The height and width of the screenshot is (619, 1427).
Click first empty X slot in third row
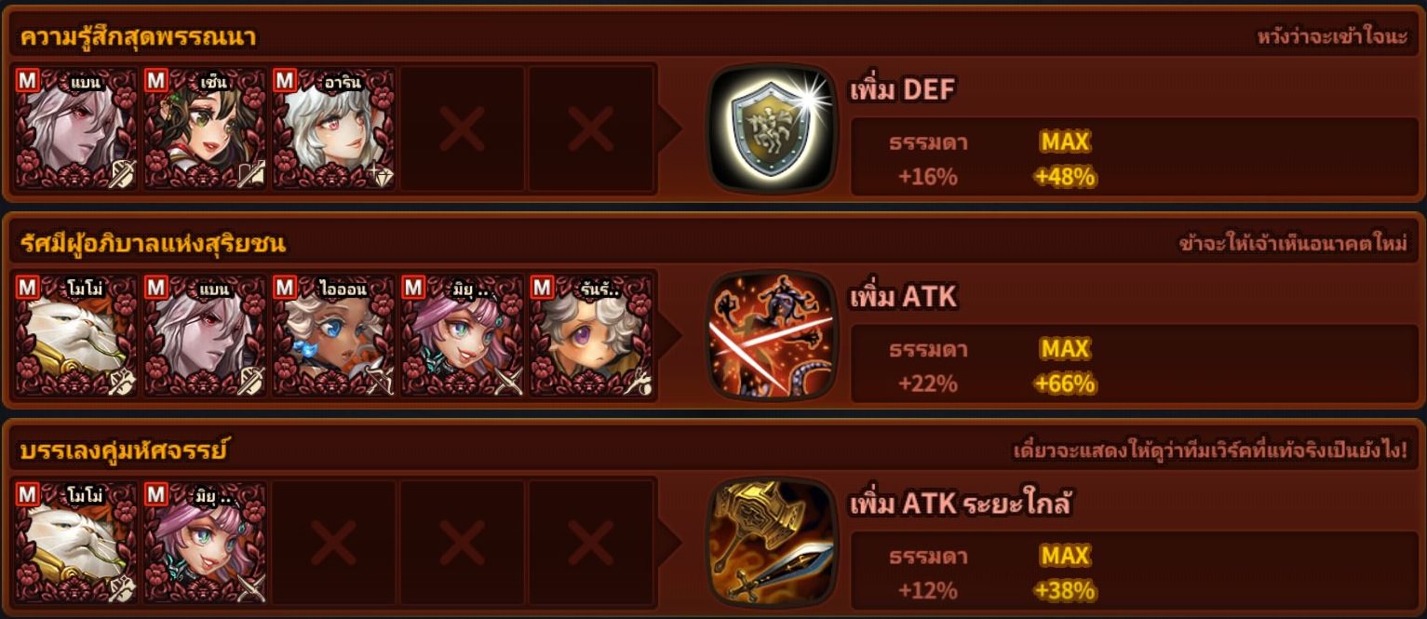(334, 542)
